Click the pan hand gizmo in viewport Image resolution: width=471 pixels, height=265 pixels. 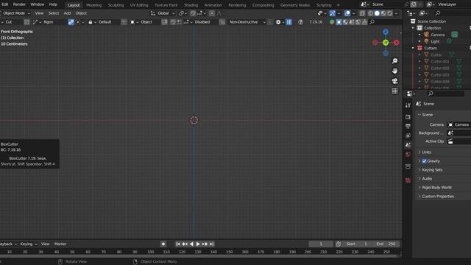point(394,71)
